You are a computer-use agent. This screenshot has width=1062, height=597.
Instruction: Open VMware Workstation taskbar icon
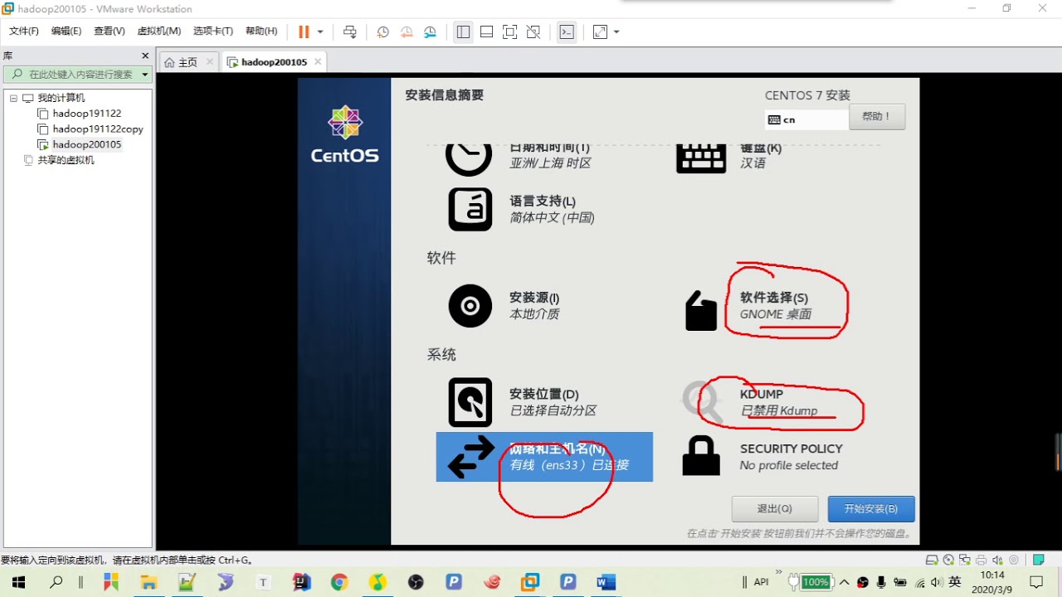pos(529,582)
